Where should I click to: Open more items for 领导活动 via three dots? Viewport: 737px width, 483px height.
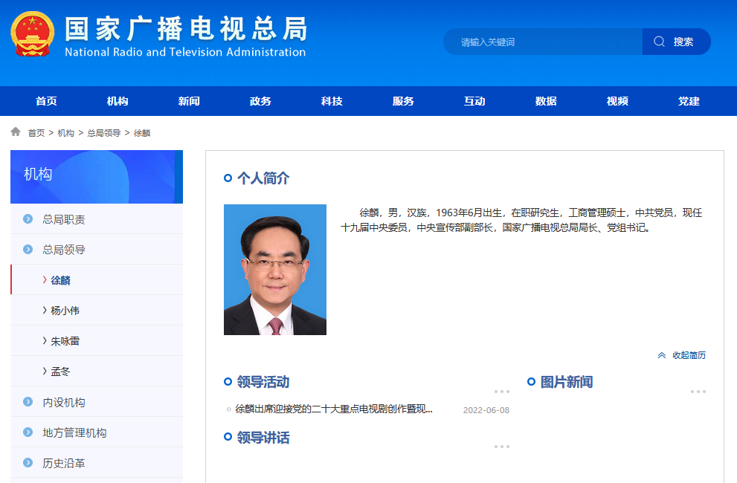[x=502, y=392]
